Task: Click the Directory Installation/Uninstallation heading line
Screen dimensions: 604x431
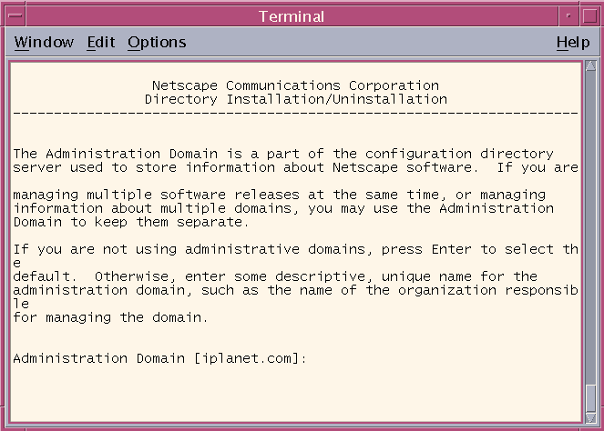Action: click(x=295, y=99)
